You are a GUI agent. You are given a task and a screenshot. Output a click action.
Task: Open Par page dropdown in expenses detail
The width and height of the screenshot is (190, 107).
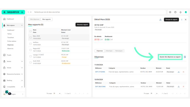pyautogui.click(x=154, y=93)
